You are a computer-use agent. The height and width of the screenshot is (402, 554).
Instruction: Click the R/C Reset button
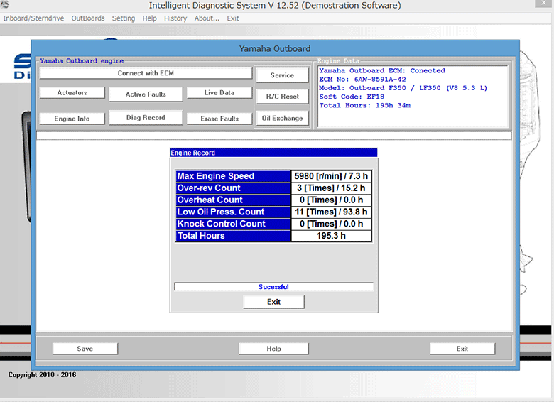pos(282,97)
